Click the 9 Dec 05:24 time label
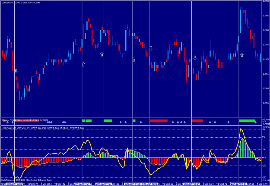The image size is (270, 186). (x=208, y=184)
